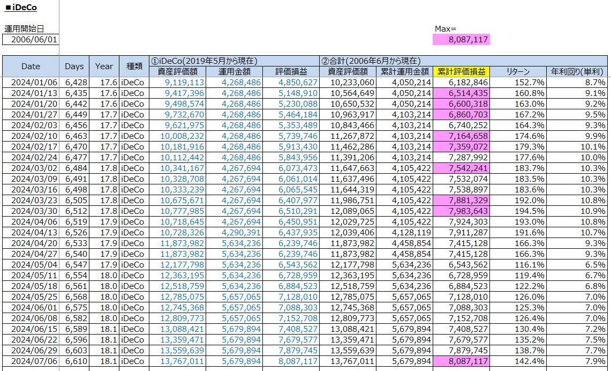The width and height of the screenshot is (611, 371).
Task: Select the pink cell showing 7,542,241
Action: tap(461, 168)
